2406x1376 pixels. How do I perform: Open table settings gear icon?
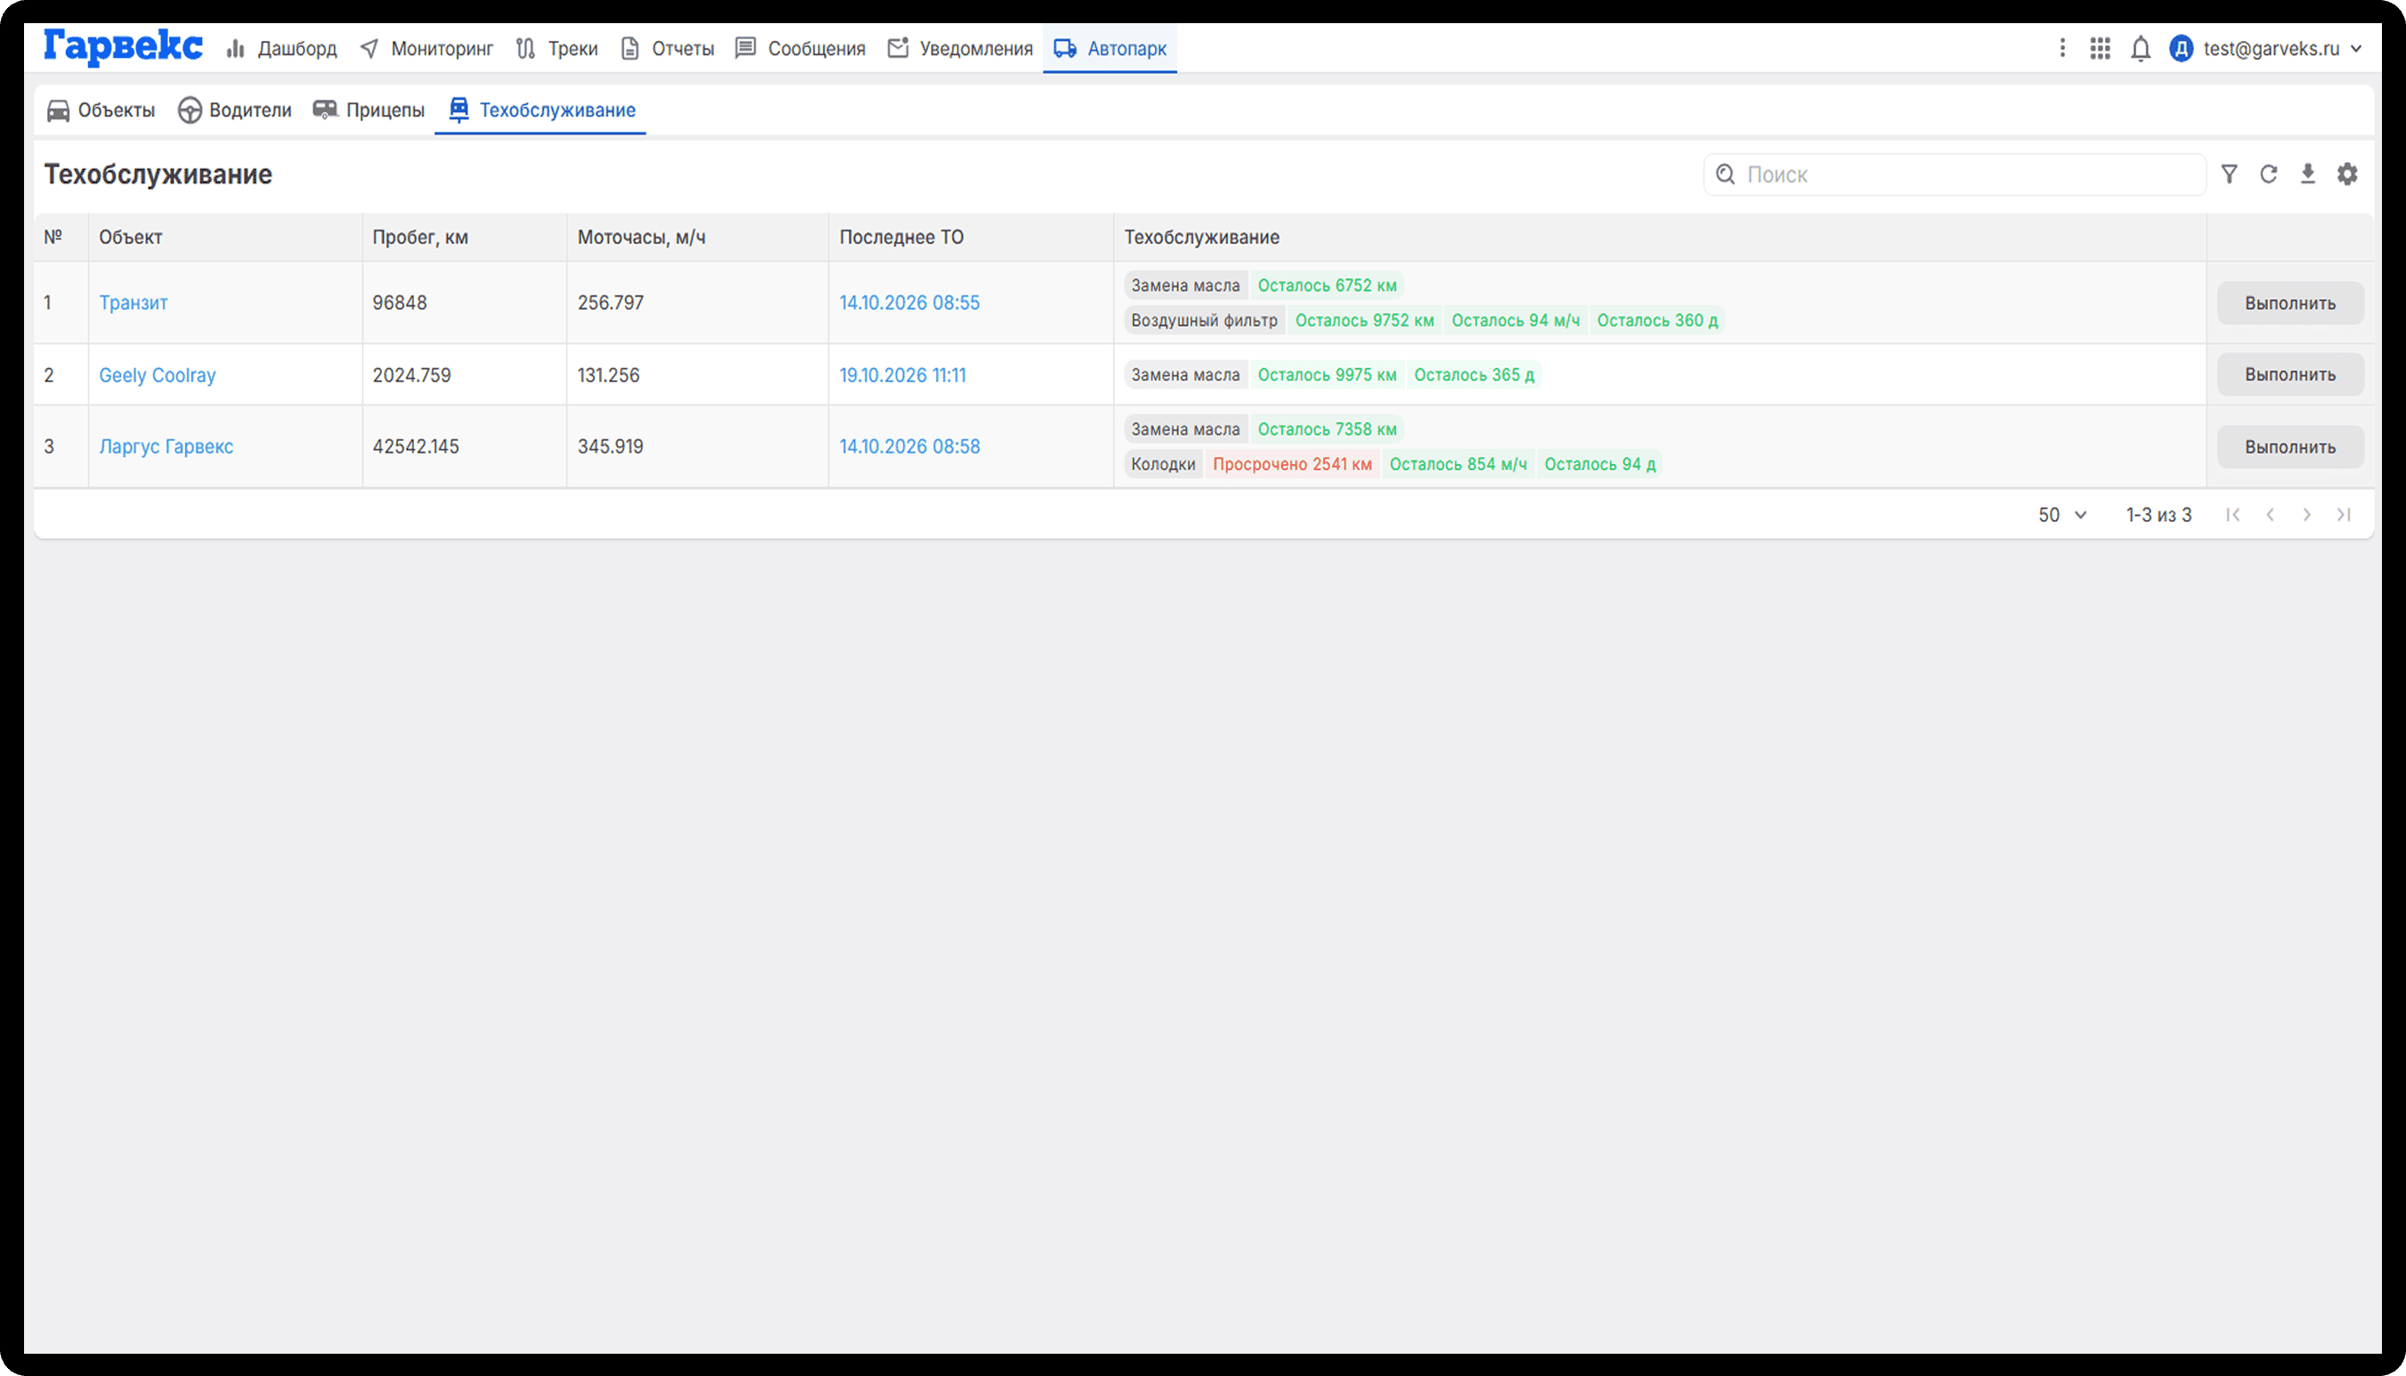[x=2347, y=174]
